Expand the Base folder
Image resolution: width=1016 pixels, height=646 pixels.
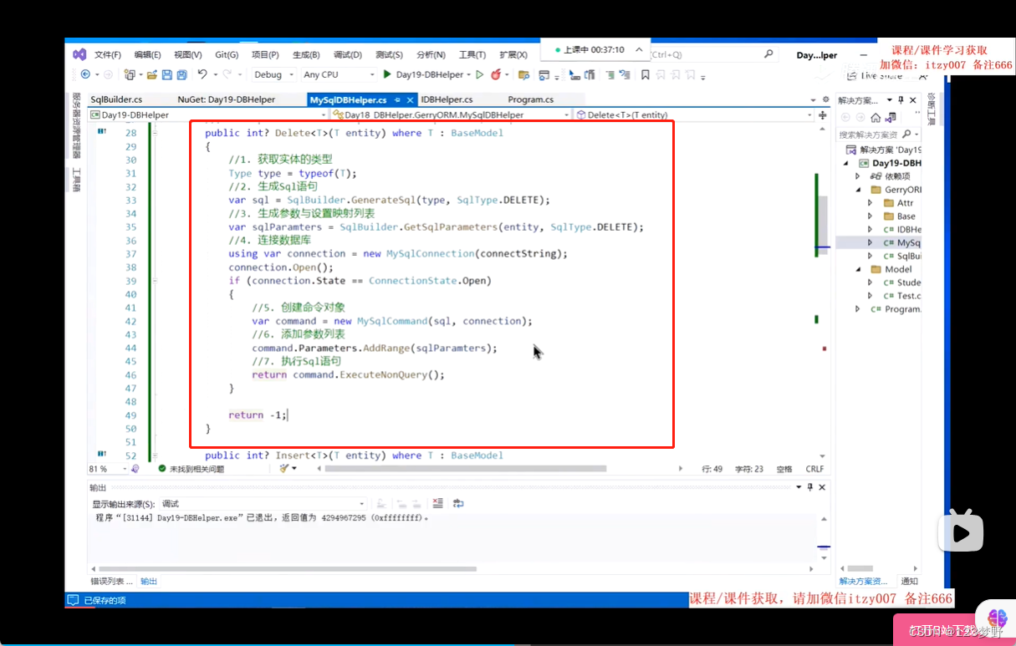(x=870, y=216)
